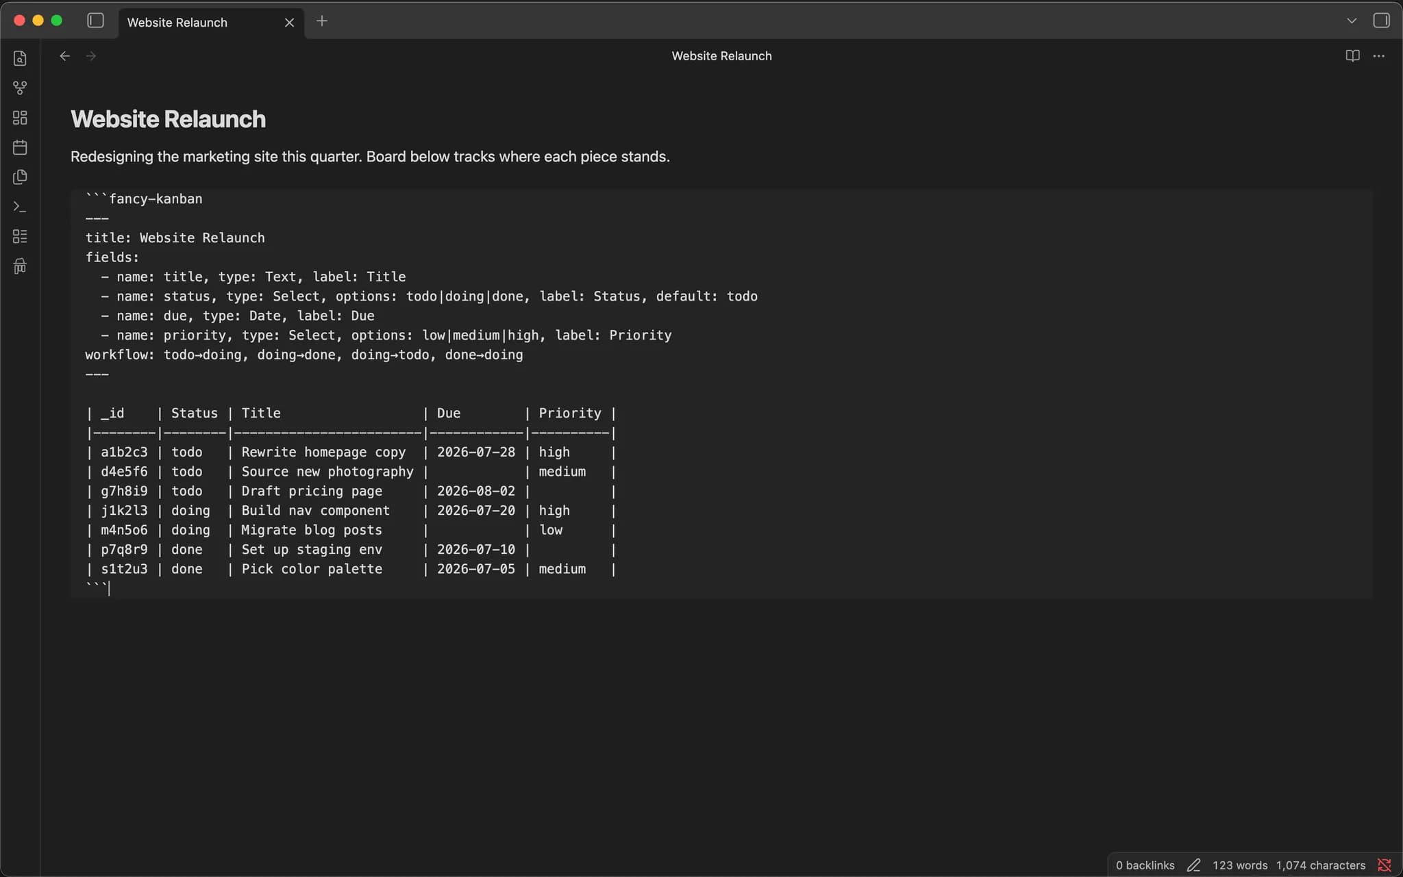
Task: Click the id s1t2u3
Action: pos(124,569)
